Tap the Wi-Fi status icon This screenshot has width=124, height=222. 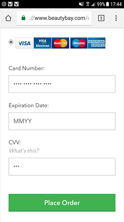click(88, 4)
